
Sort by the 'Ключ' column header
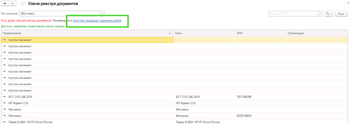(x=204, y=33)
